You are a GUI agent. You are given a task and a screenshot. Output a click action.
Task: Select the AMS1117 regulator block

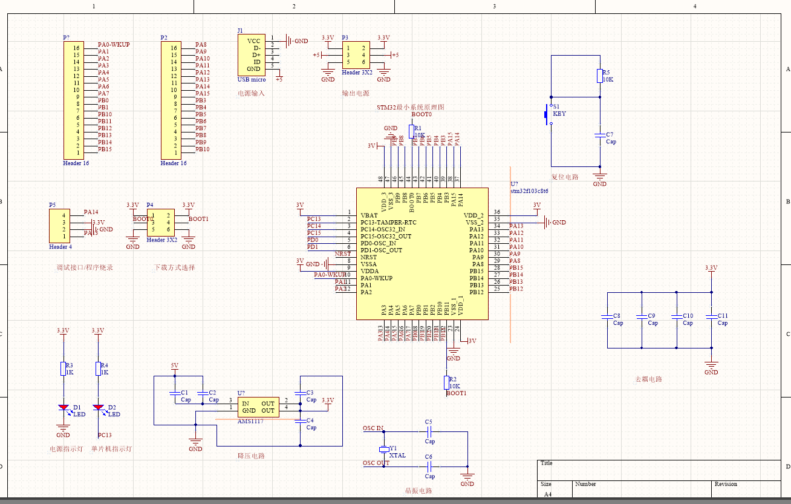point(258,407)
